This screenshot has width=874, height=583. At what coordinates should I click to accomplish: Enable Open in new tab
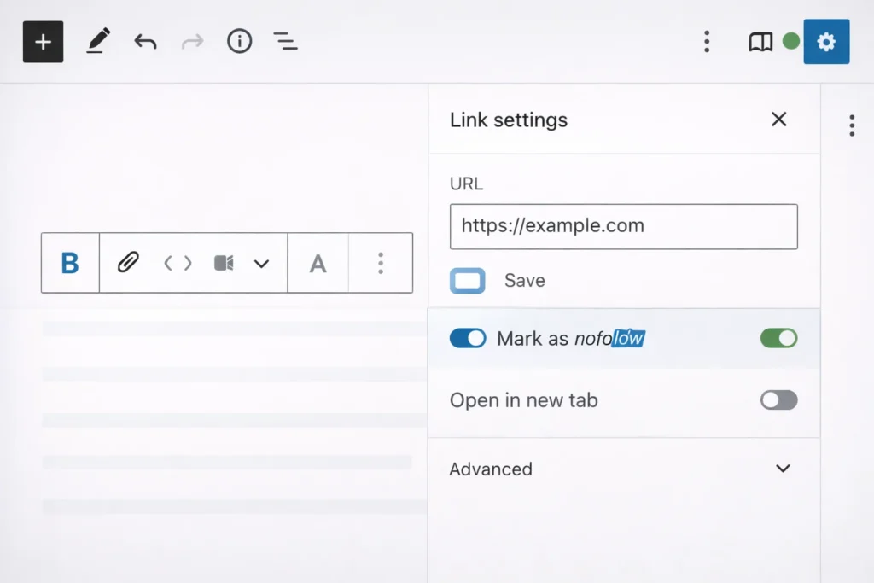coord(778,399)
